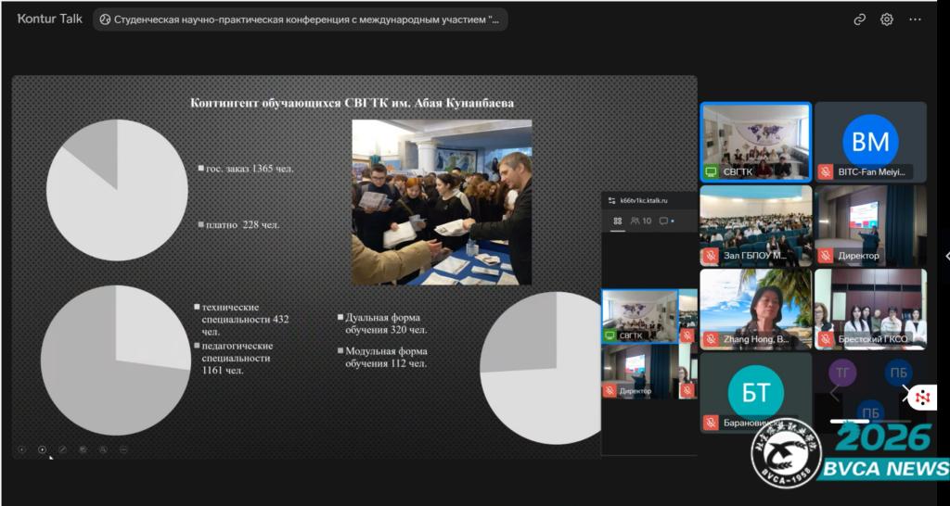This screenshot has width=950, height=506.
Task: Open the three-dots more options menu
Action: tap(915, 19)
